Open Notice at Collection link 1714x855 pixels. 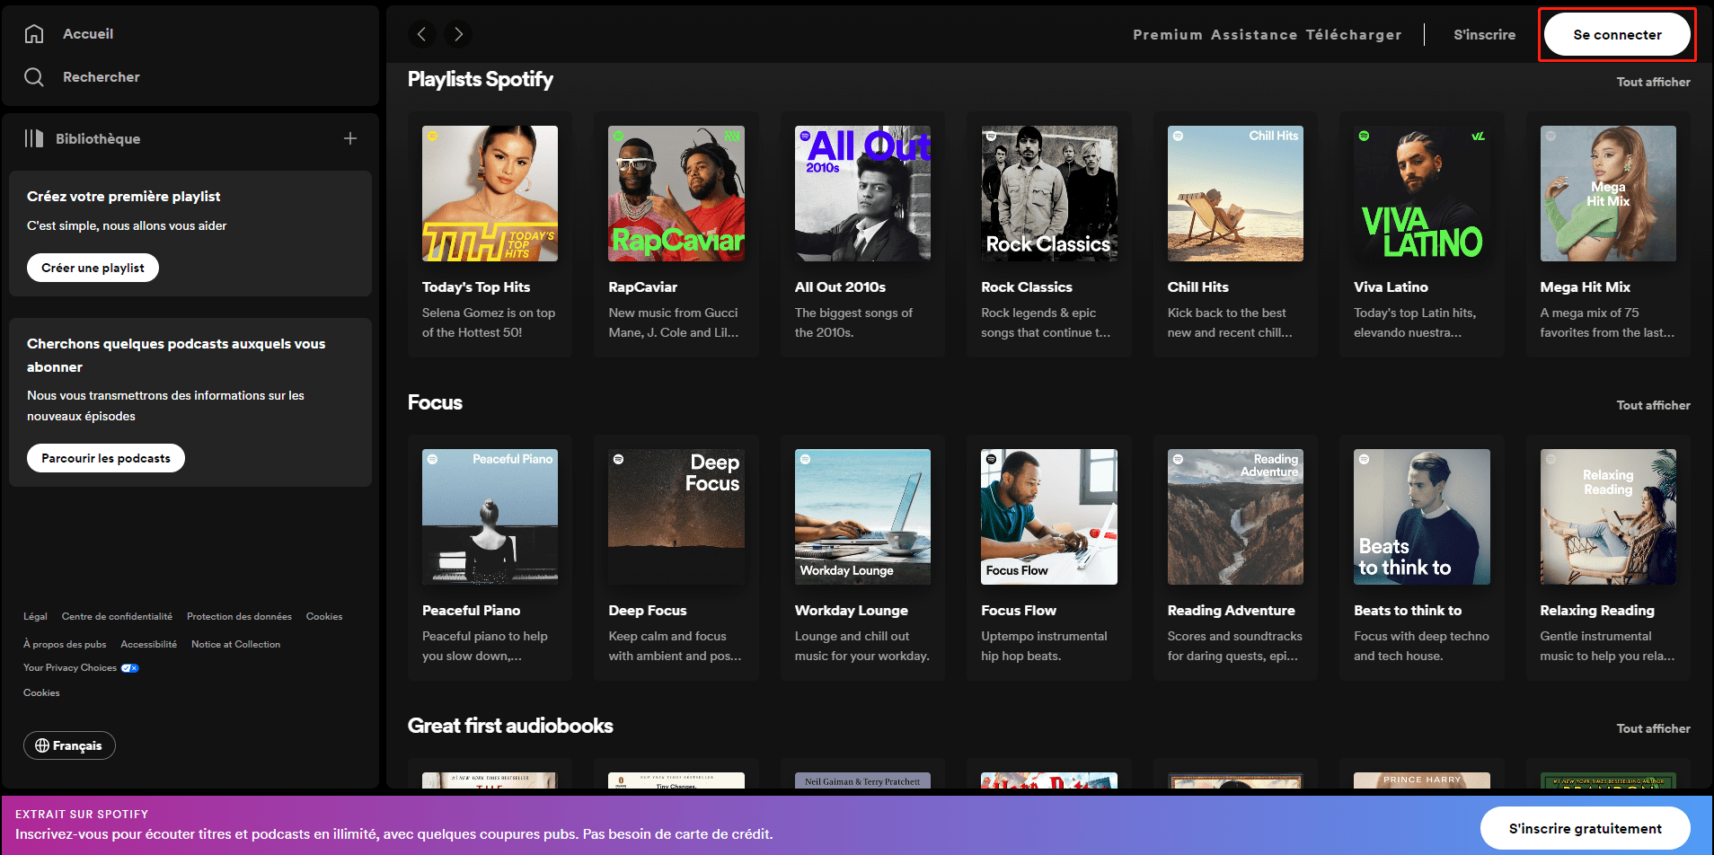pyautogui.click(x=235, y=644)
